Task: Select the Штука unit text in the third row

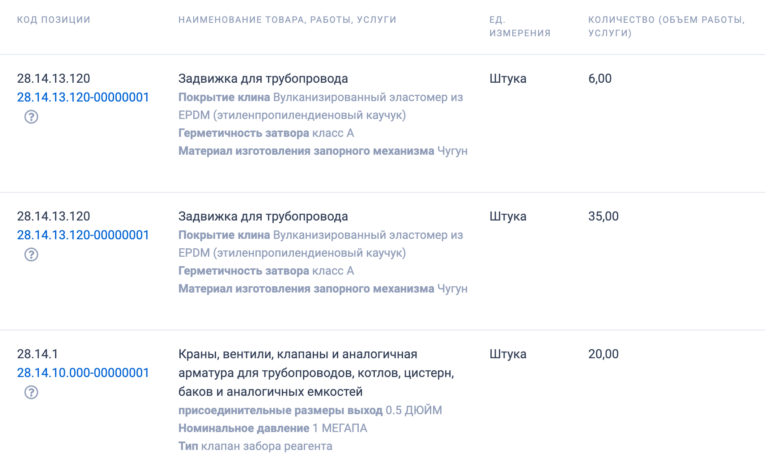Action: (x=508, y=354)
